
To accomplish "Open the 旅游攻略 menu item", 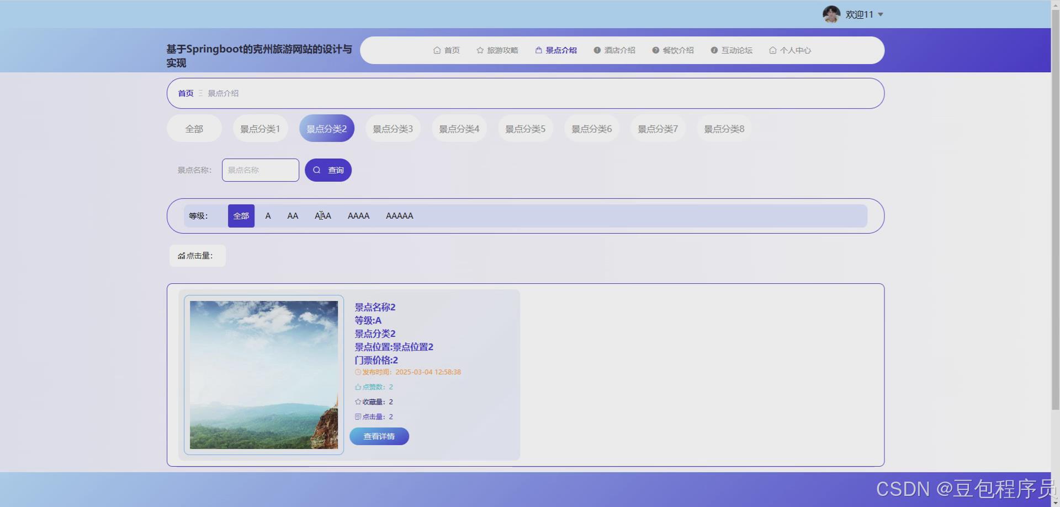I will click(497, 50).
